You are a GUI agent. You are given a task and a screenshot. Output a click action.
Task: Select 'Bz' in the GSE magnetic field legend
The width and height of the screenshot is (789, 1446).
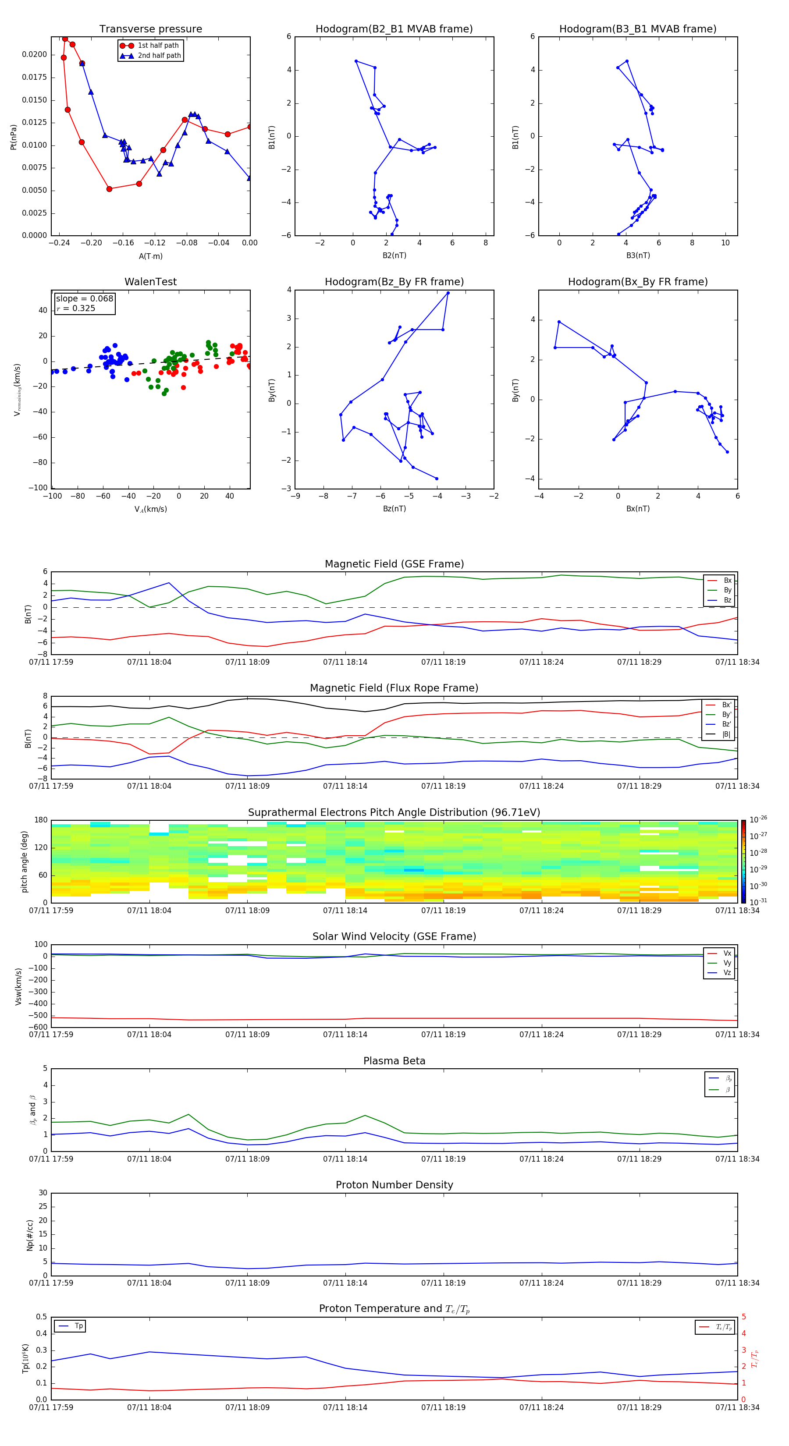(719, 600)
